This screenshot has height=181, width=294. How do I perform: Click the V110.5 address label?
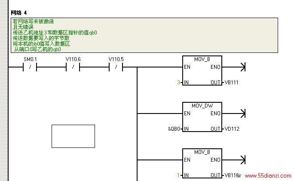116,59
